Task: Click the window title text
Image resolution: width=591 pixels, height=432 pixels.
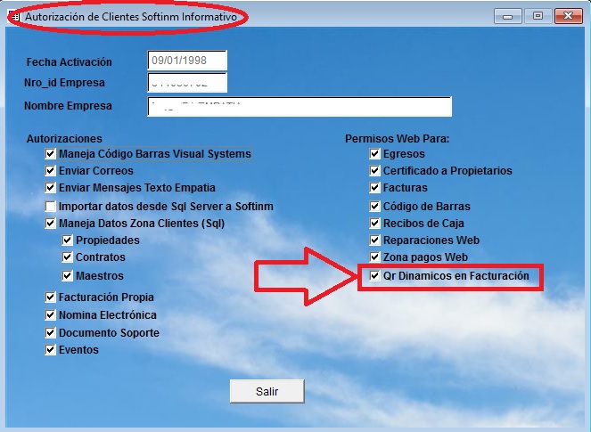Action: click(x=131, y=17)
